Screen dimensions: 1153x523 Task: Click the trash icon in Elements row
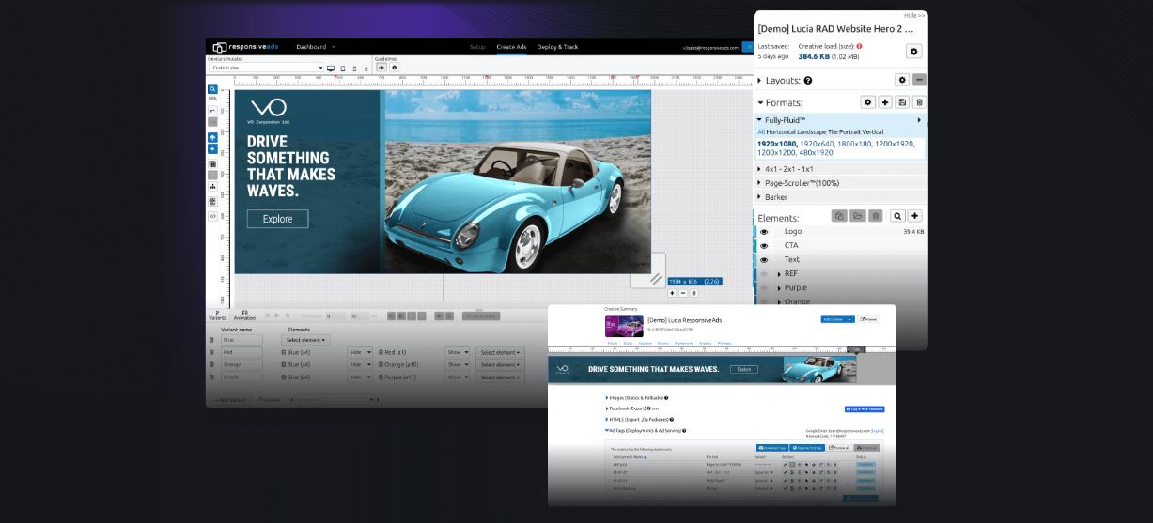tap(876, 216)
